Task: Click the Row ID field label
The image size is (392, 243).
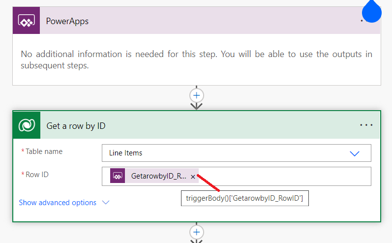Action: 37,175
